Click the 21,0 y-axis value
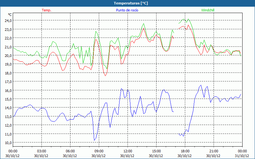The image size is (255, 159). pos(9,47)
